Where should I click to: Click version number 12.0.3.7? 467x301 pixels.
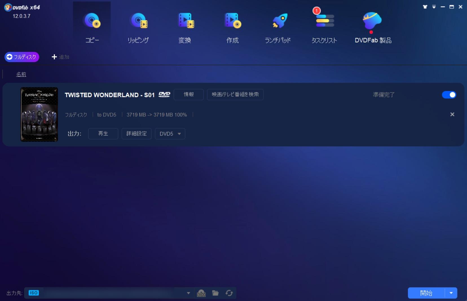(x=21, y=16)
